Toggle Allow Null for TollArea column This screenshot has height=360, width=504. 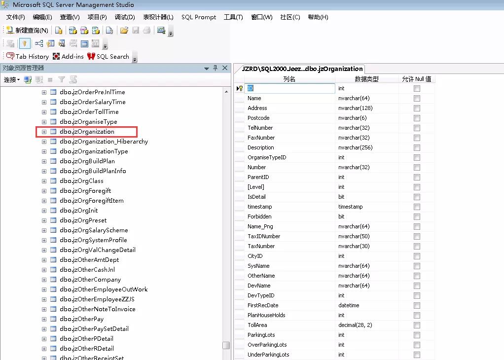[417, 325]
